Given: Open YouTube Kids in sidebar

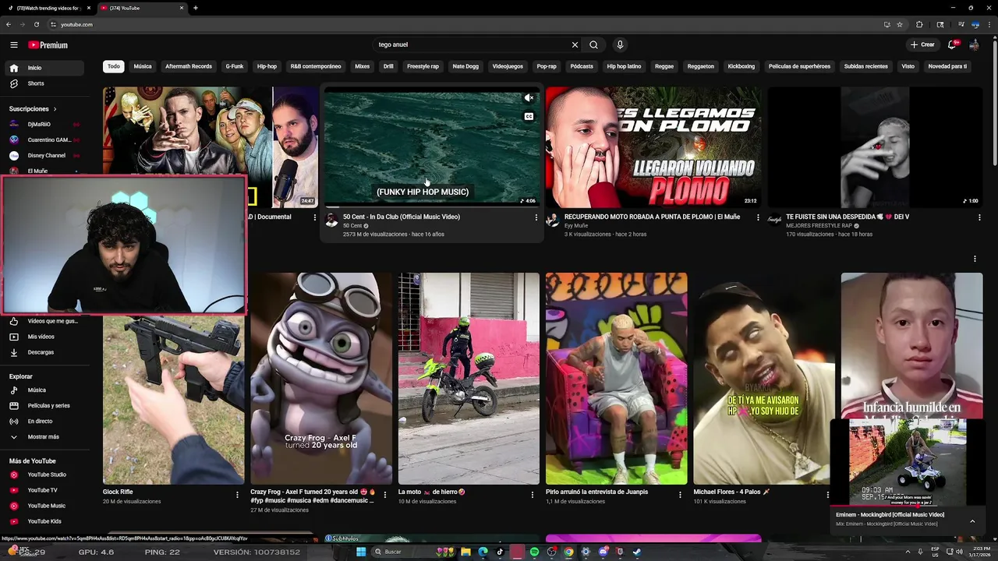Looking at the screenshot, I should pos(45,521).
